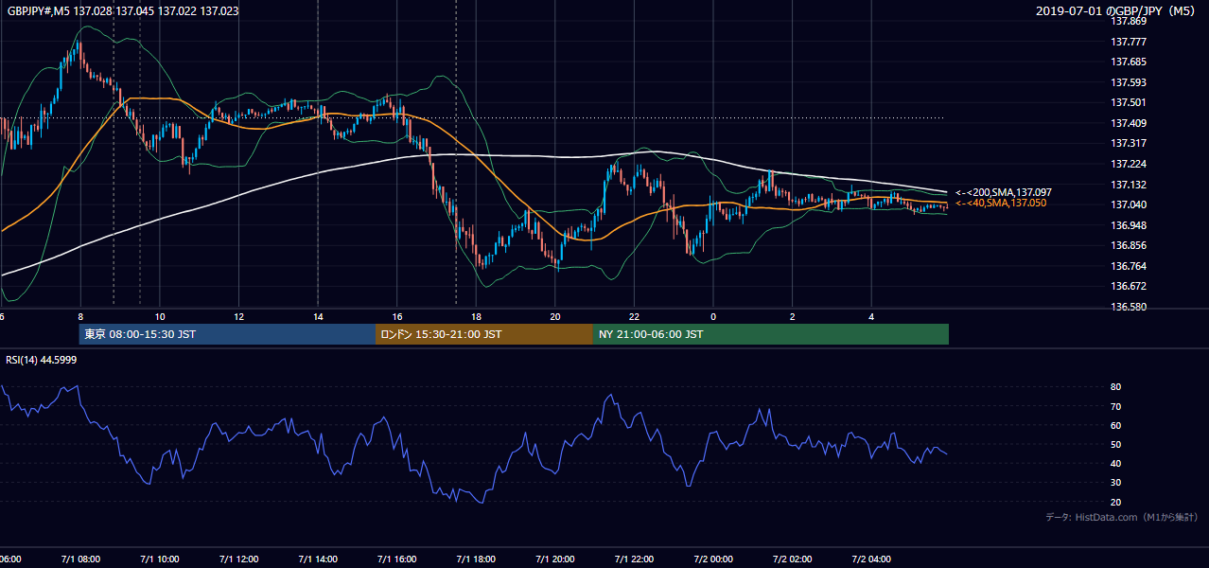Click hour label 8 under the candlestick chart
The height and width of the screenshot is (568, 1209).
(x=80, y=317)
